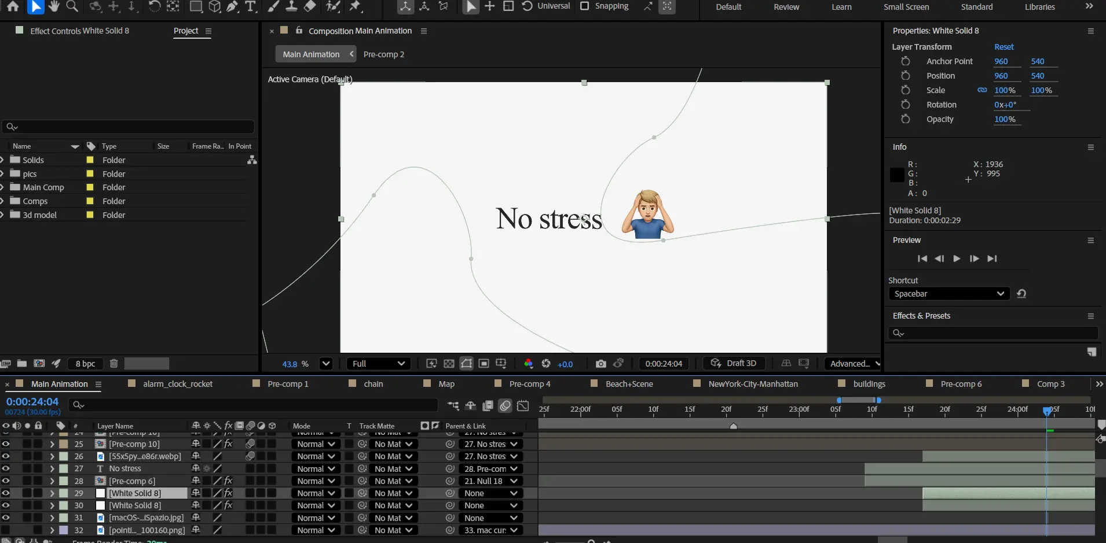Open the Full resolution dropdown
Viewport: 1106px width, 543px height.
379,364
